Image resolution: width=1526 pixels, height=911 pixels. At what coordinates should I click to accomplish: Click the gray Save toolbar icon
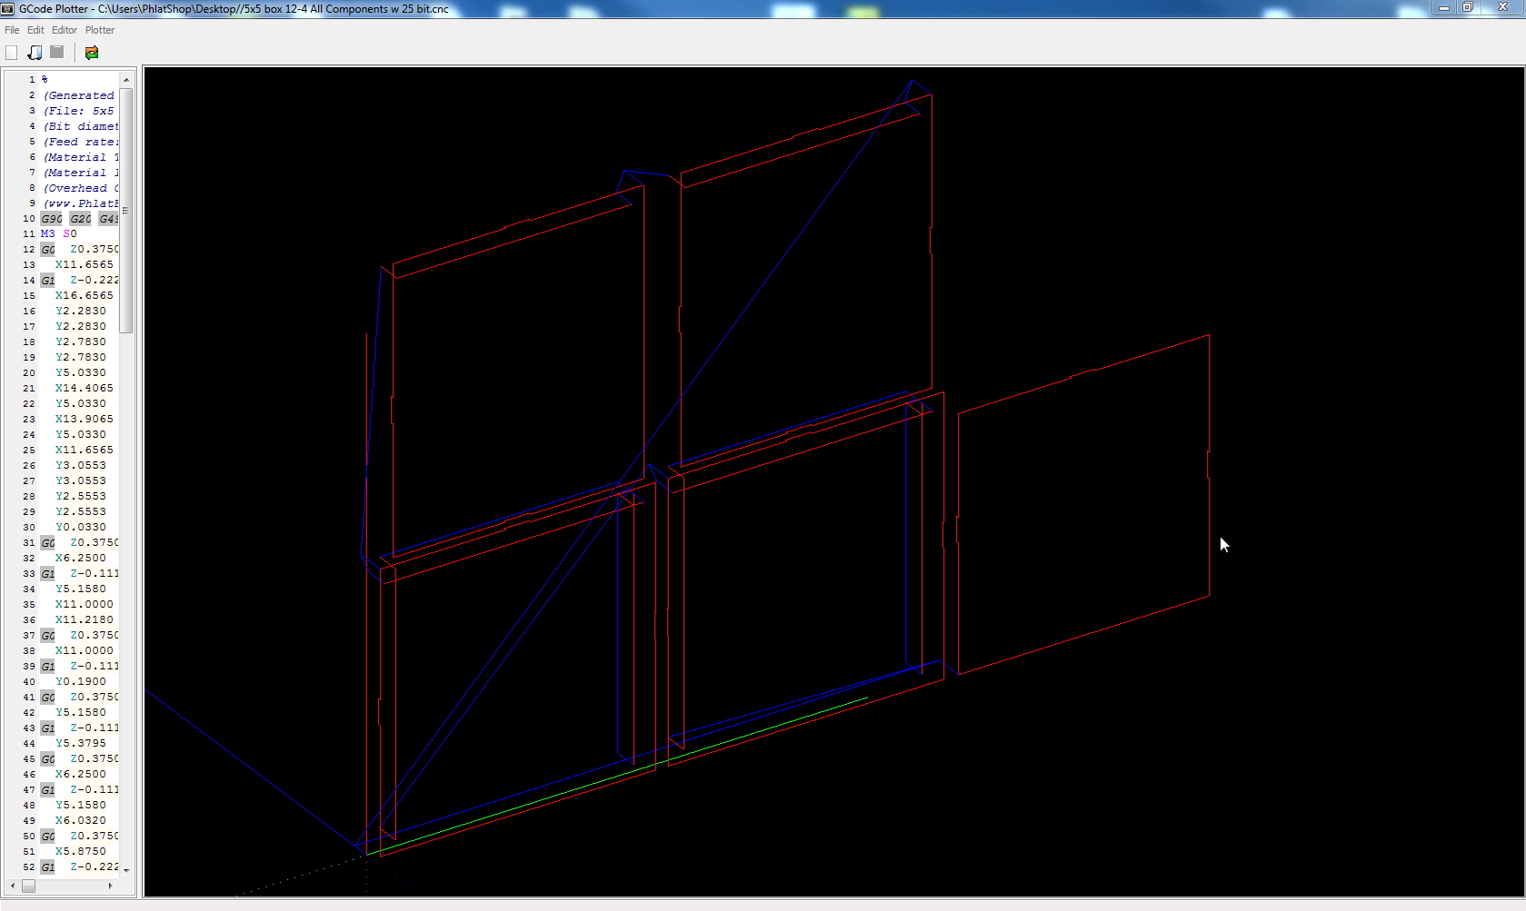57,53
